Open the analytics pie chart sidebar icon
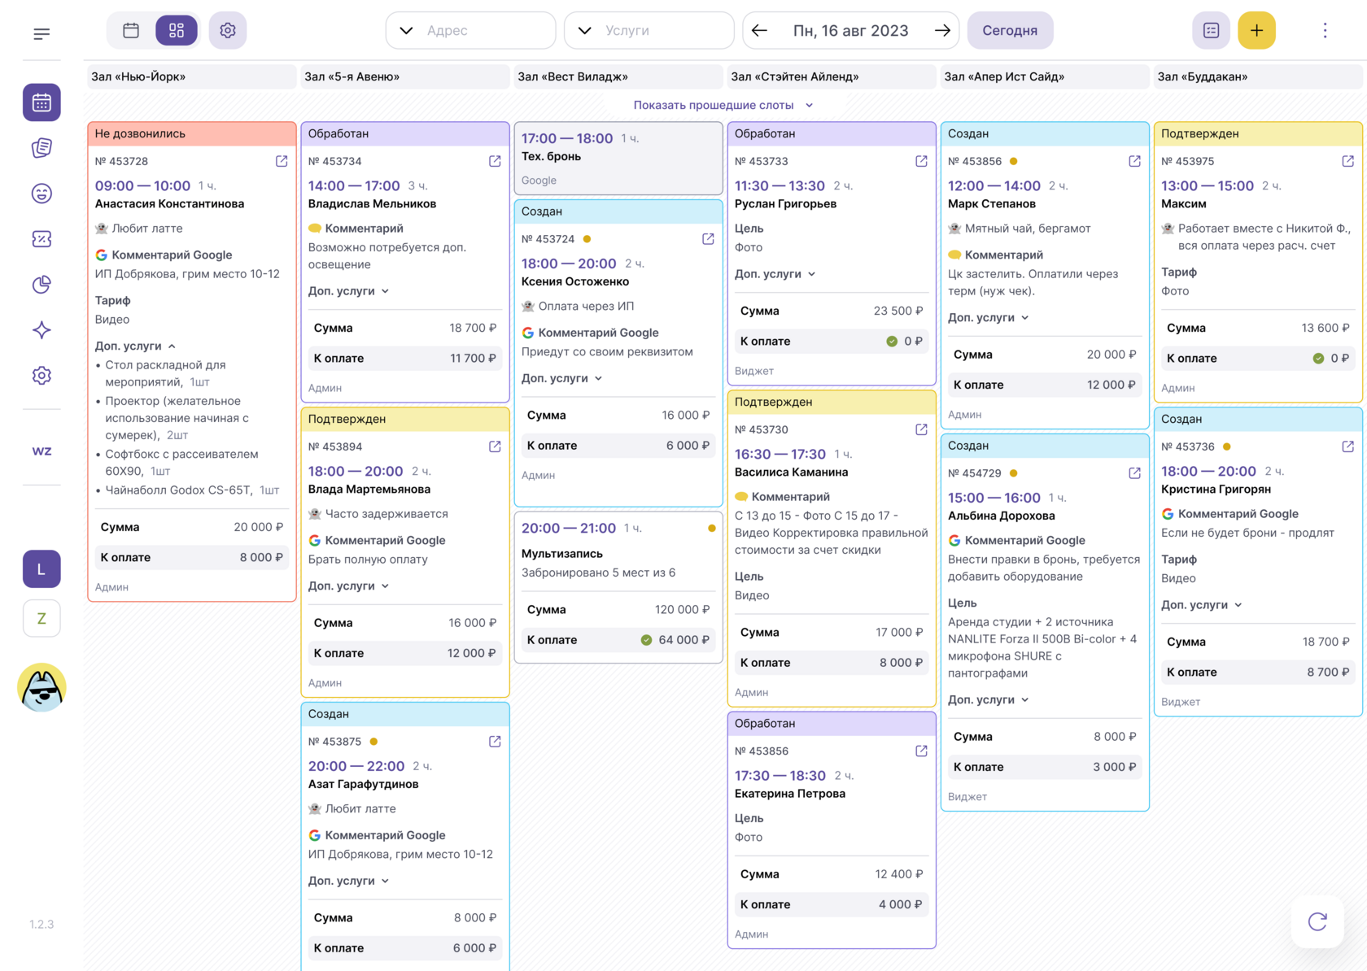 pyautogui.click(x=41, y=285)
